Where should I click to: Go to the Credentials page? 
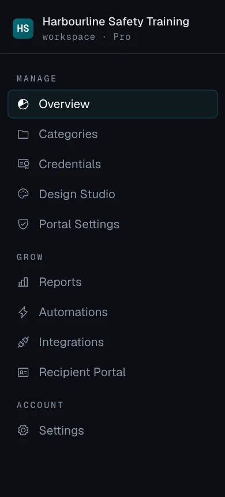(112, 164)
